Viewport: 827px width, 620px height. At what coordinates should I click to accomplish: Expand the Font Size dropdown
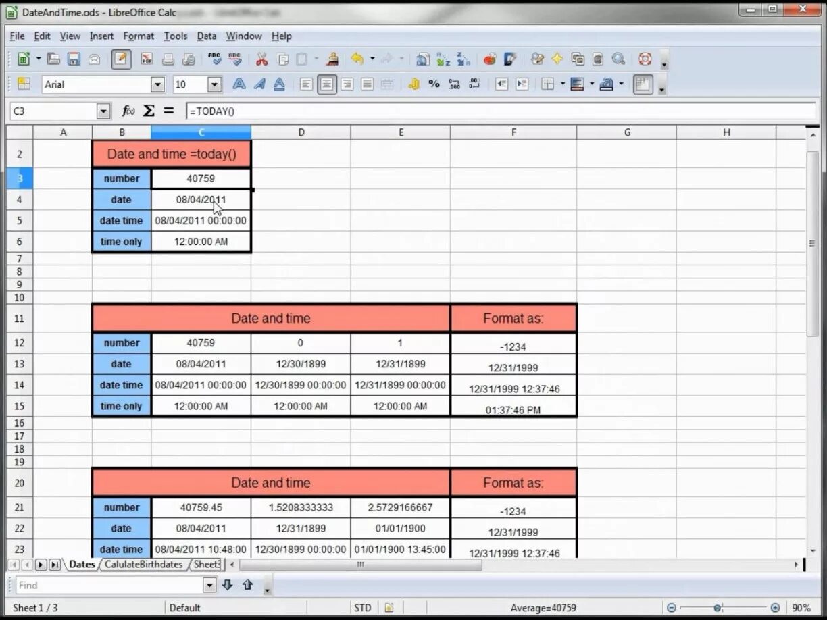tap(215, 84)
